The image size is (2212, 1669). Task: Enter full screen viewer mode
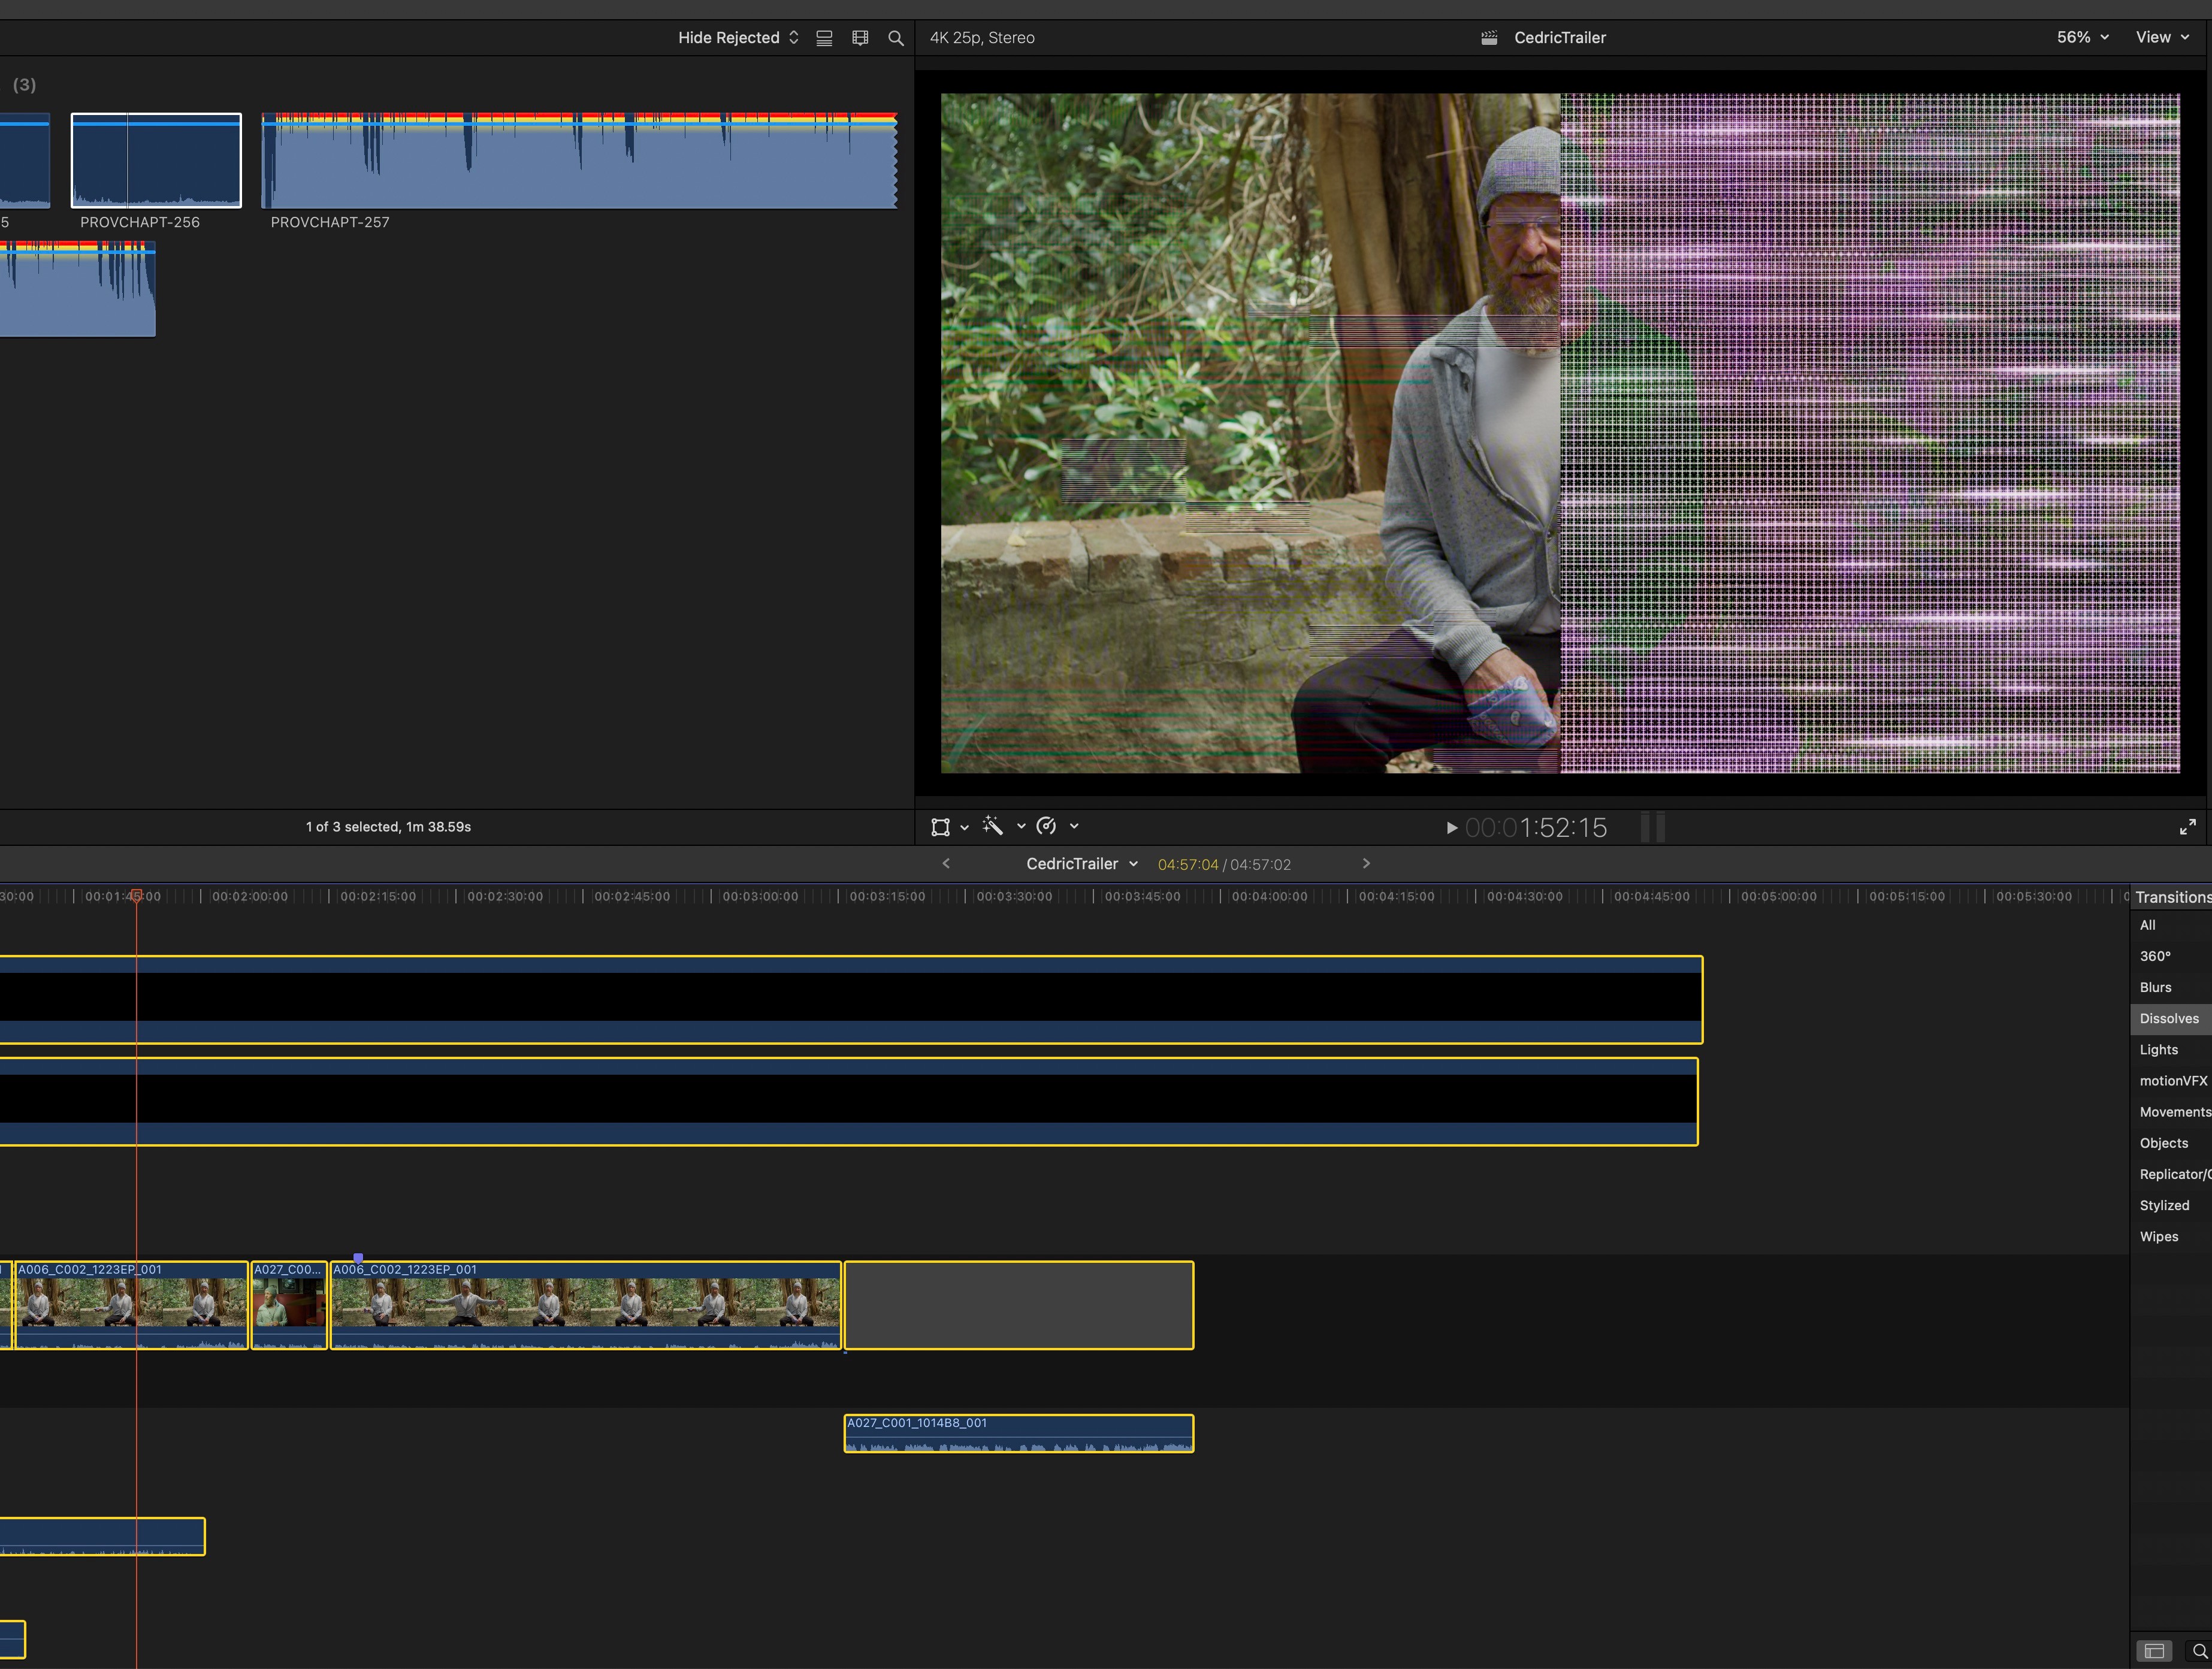pyautogui.click(x=2187, y=827)
